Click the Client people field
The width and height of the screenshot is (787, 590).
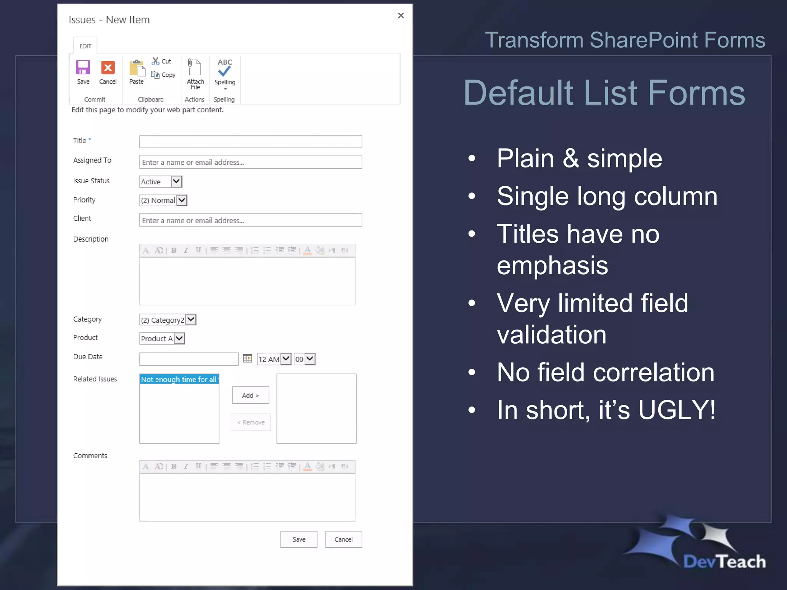pos(251,220)
